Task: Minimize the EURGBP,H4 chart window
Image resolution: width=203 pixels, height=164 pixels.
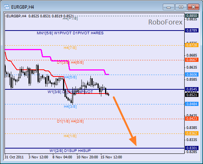Action: coord(168,7)
